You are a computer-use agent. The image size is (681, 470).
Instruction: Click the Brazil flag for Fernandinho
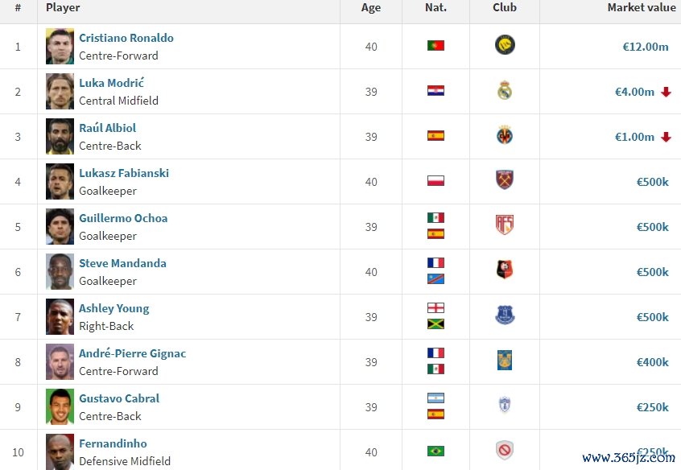click(435, 451)
